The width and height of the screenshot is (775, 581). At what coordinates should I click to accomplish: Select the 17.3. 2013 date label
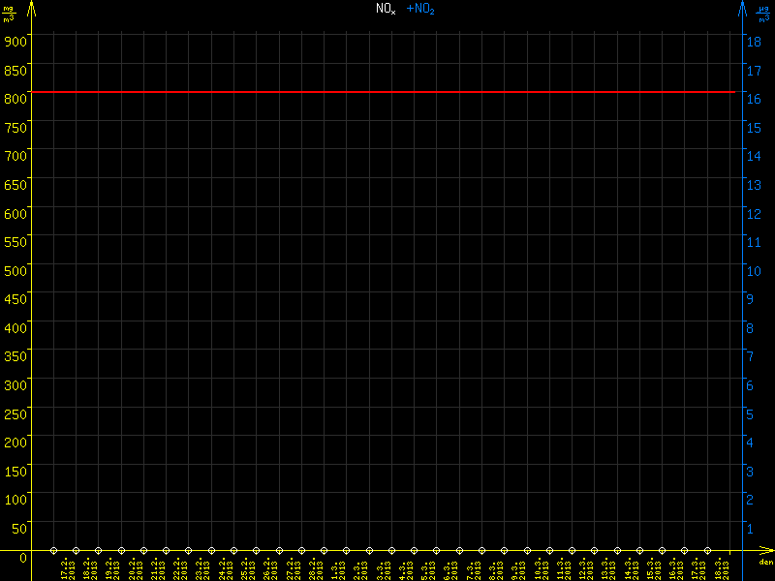(x=697, y=570)
